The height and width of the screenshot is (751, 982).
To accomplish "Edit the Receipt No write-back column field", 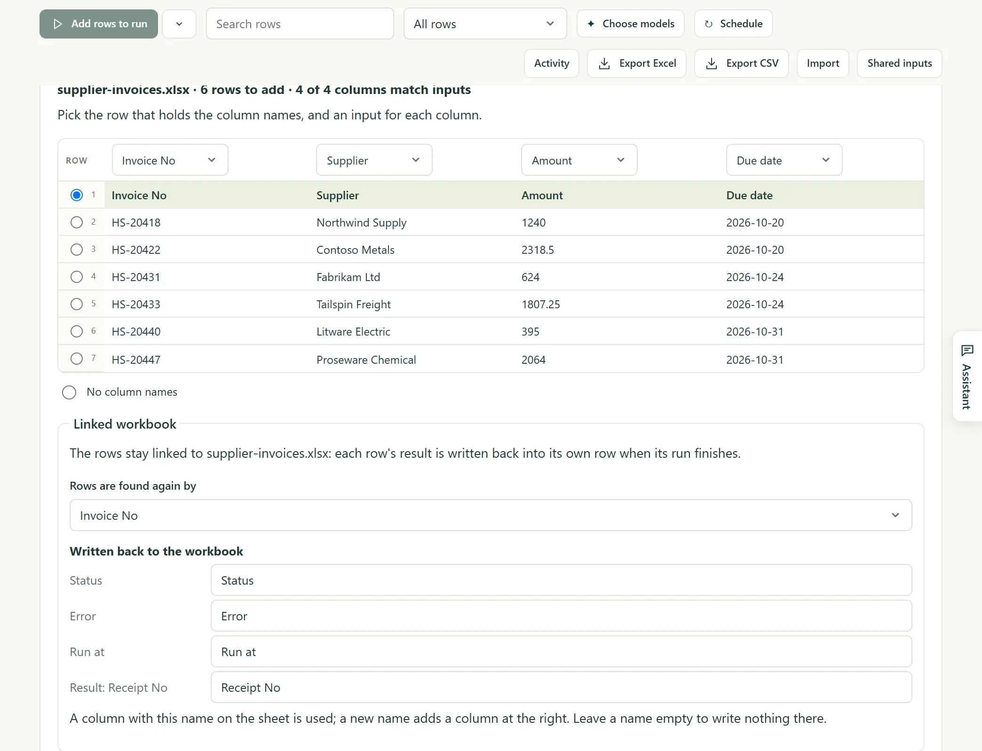I will point(561,688).
